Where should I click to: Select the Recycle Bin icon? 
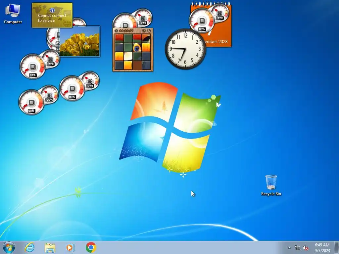click(x=271, y=185)
